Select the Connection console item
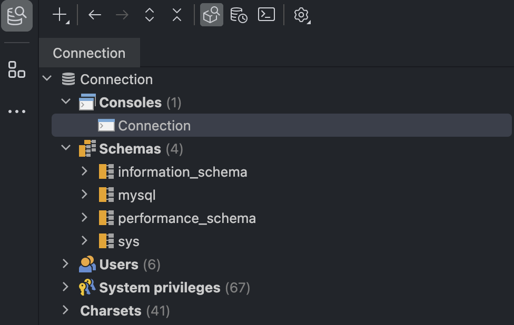This screenshot has height=325, width=514. (154, 126)
